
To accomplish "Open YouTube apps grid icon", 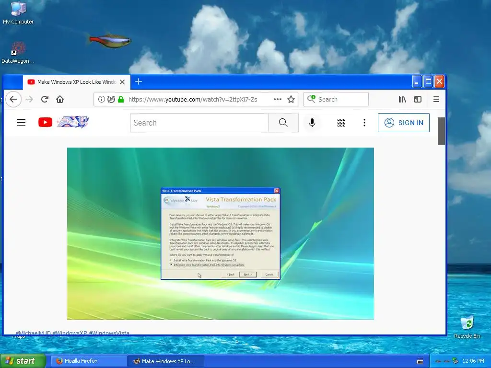I will point(341,123).
